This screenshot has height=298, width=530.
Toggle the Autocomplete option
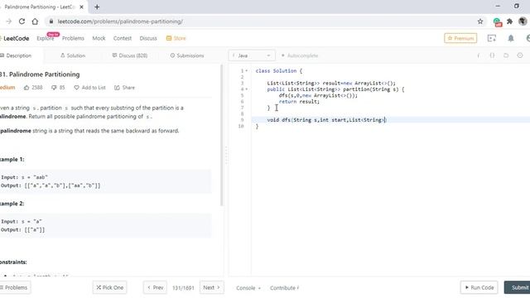(x=300, y=55)
